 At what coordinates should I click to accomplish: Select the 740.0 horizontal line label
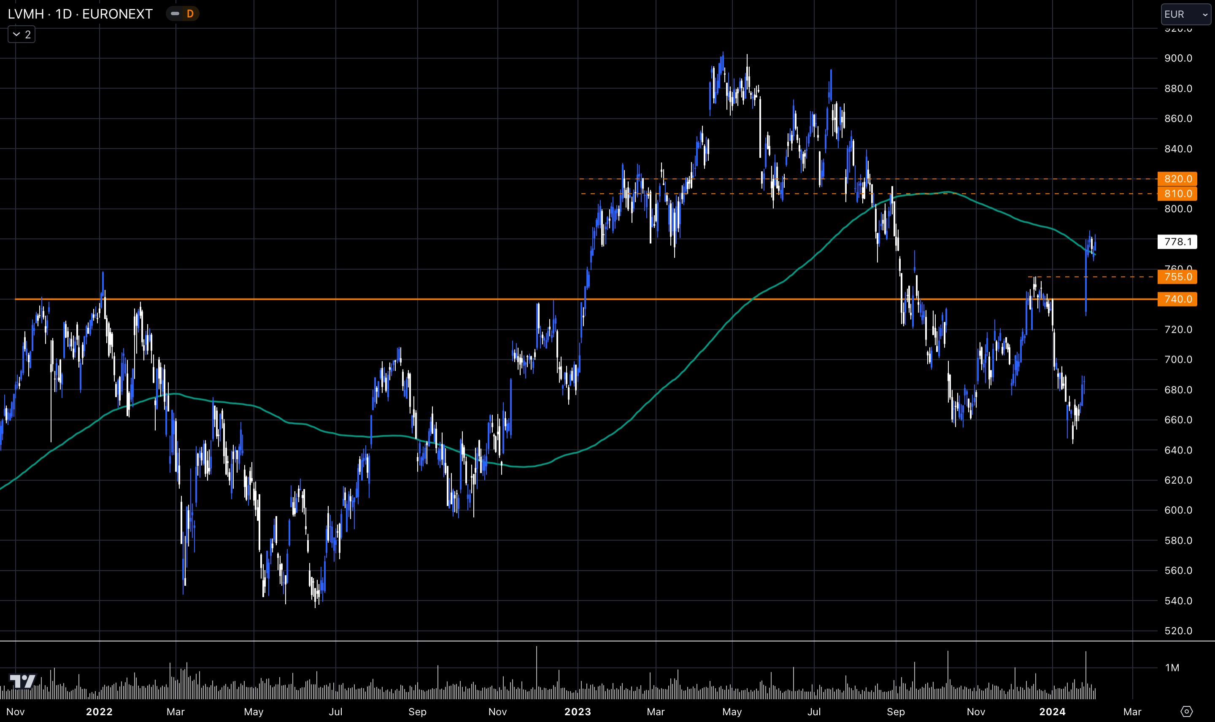point(1177,299)
